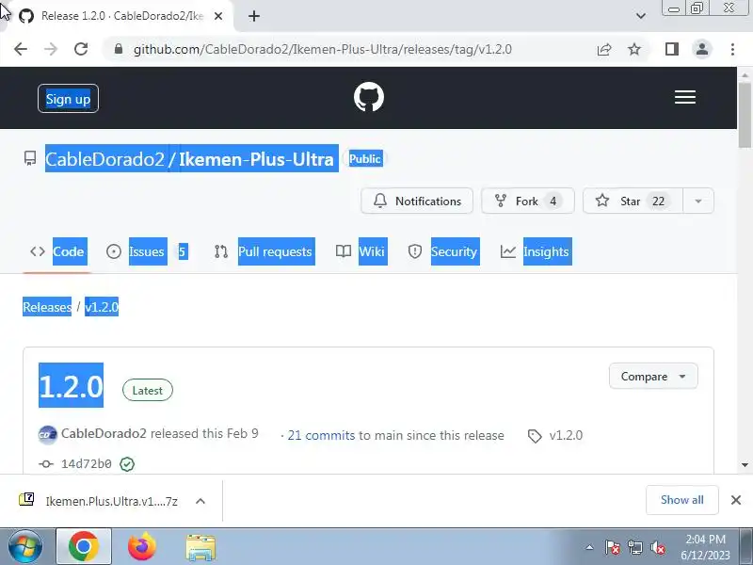Expand the dropdown next to Star

coord(698,201)
